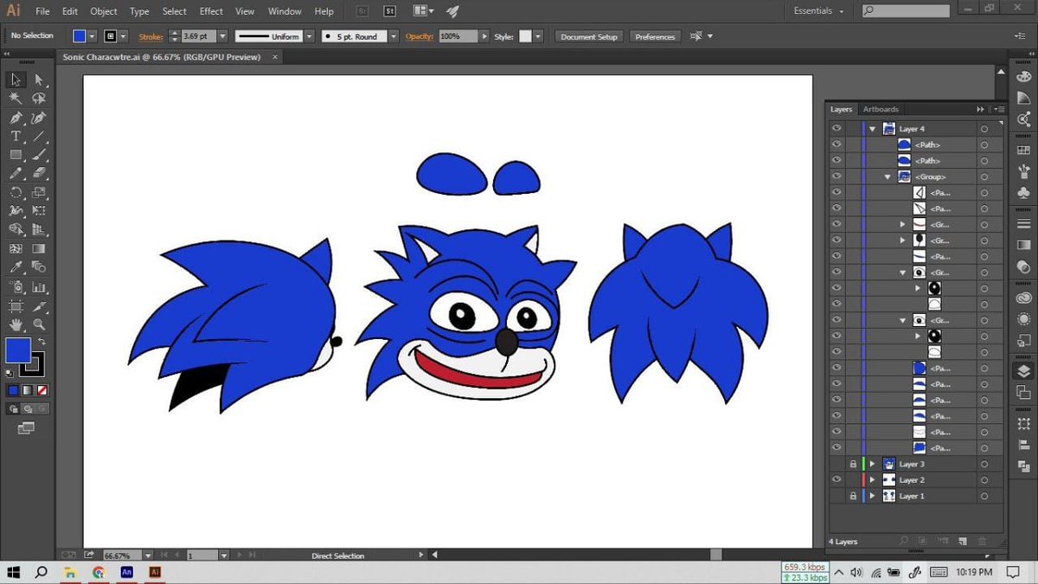
Task: Click the Preferences button
Action: tap(655, 36)
